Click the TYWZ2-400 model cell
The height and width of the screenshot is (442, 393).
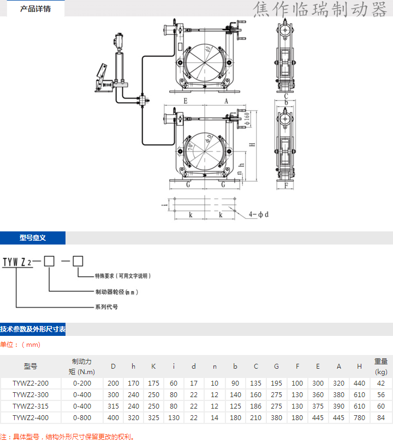pos(31,417)
